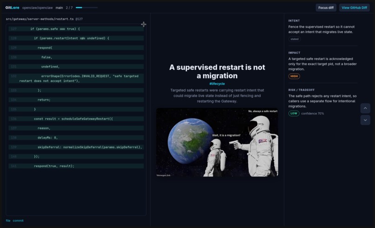The width and height of the screenshot is (375, 228).
Task: Click the RISK / TRADEOFF heading
Action: coord(301,90)
